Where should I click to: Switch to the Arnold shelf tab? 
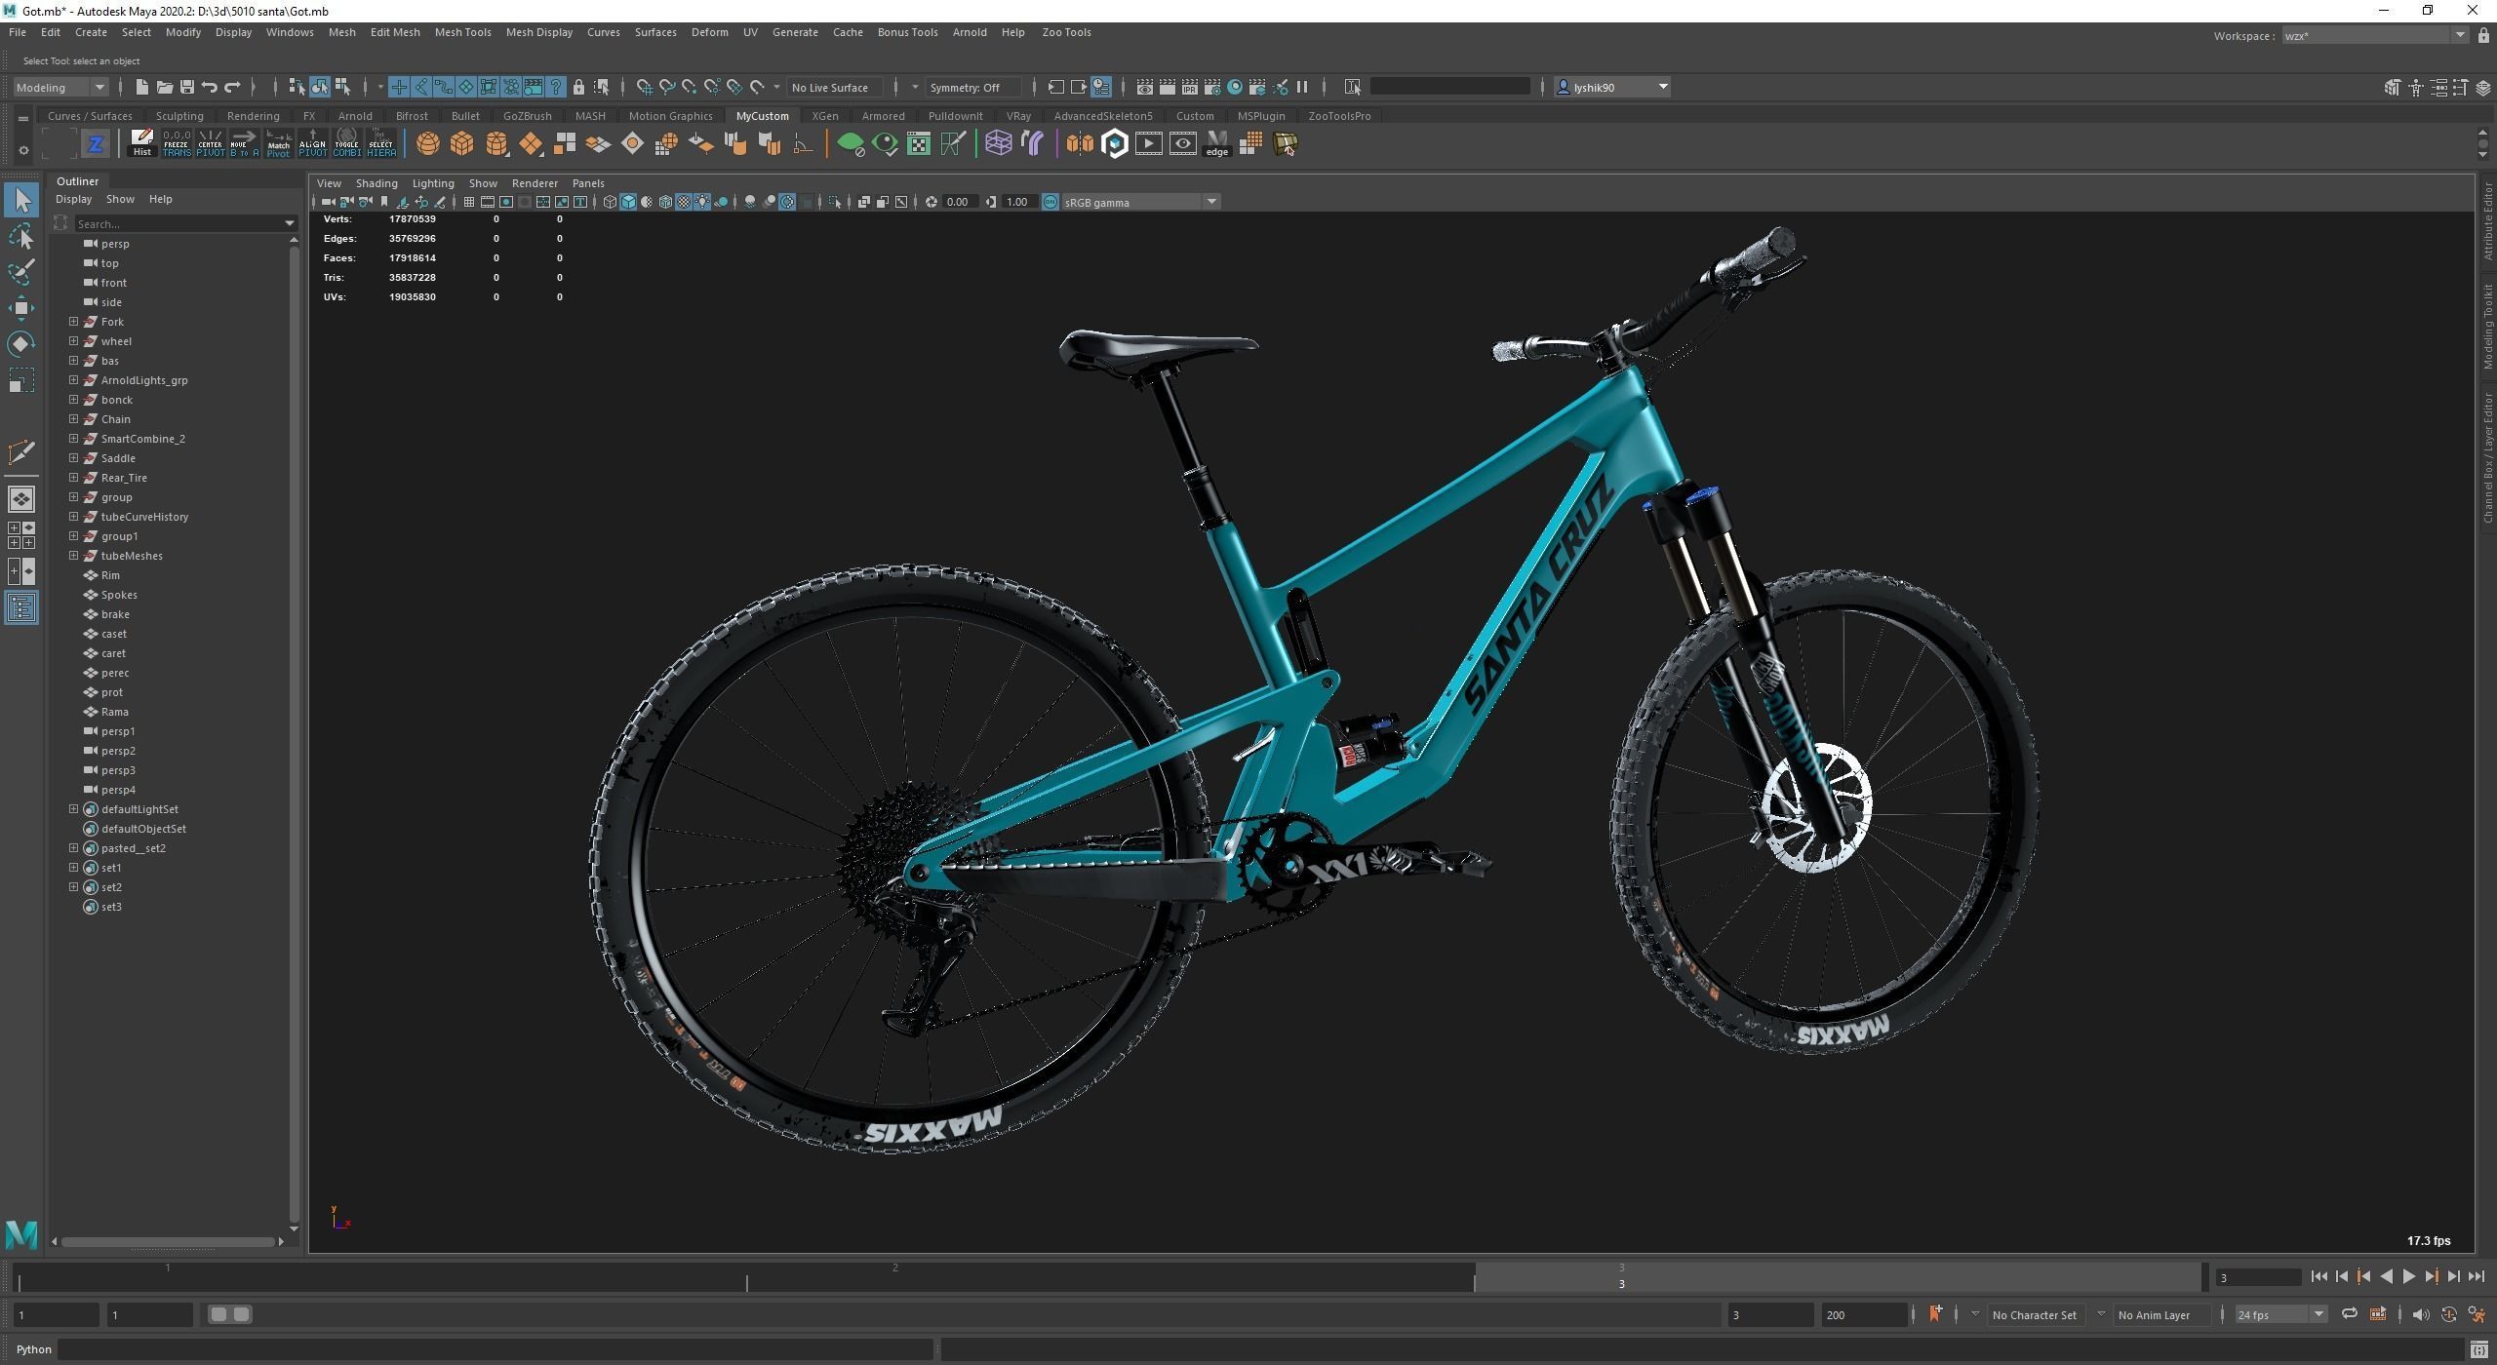355,115
